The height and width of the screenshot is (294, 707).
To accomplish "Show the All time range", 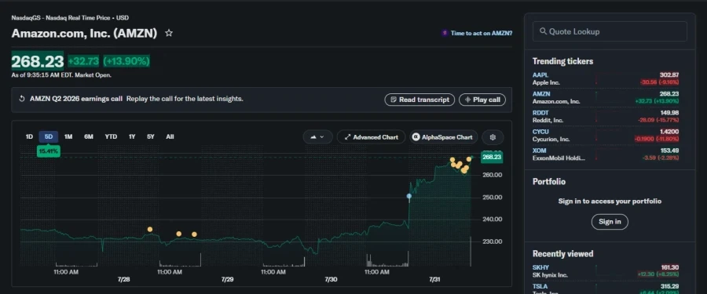I will click(170, 137).
